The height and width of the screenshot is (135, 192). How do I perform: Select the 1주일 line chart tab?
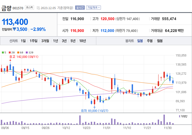pyautogui.click(x=33, y=41)
